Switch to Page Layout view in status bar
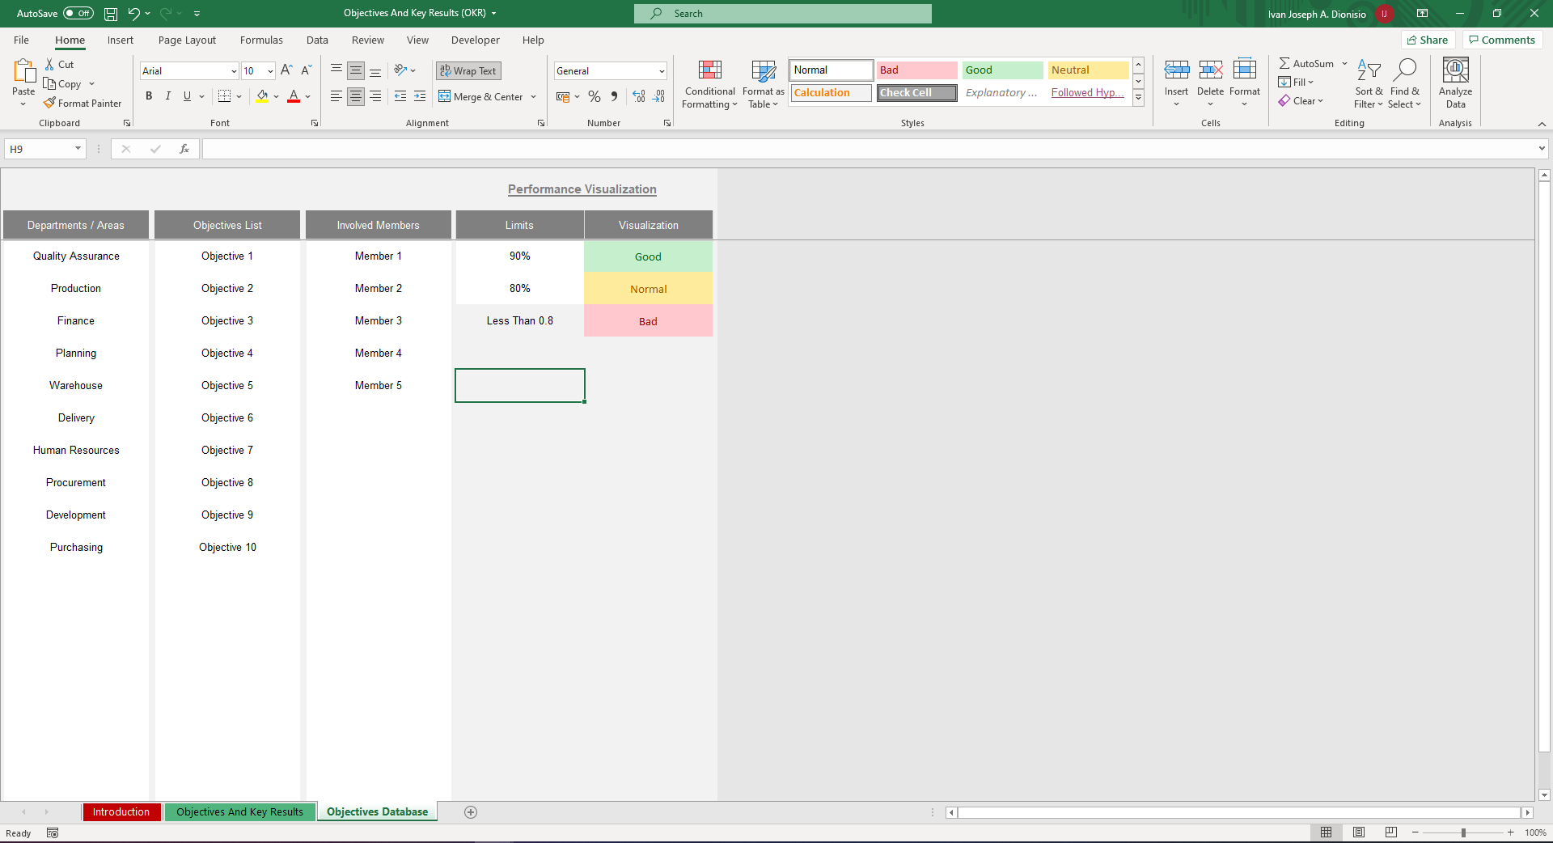This screenshot has width=1553, height=843. [1359, 832]
